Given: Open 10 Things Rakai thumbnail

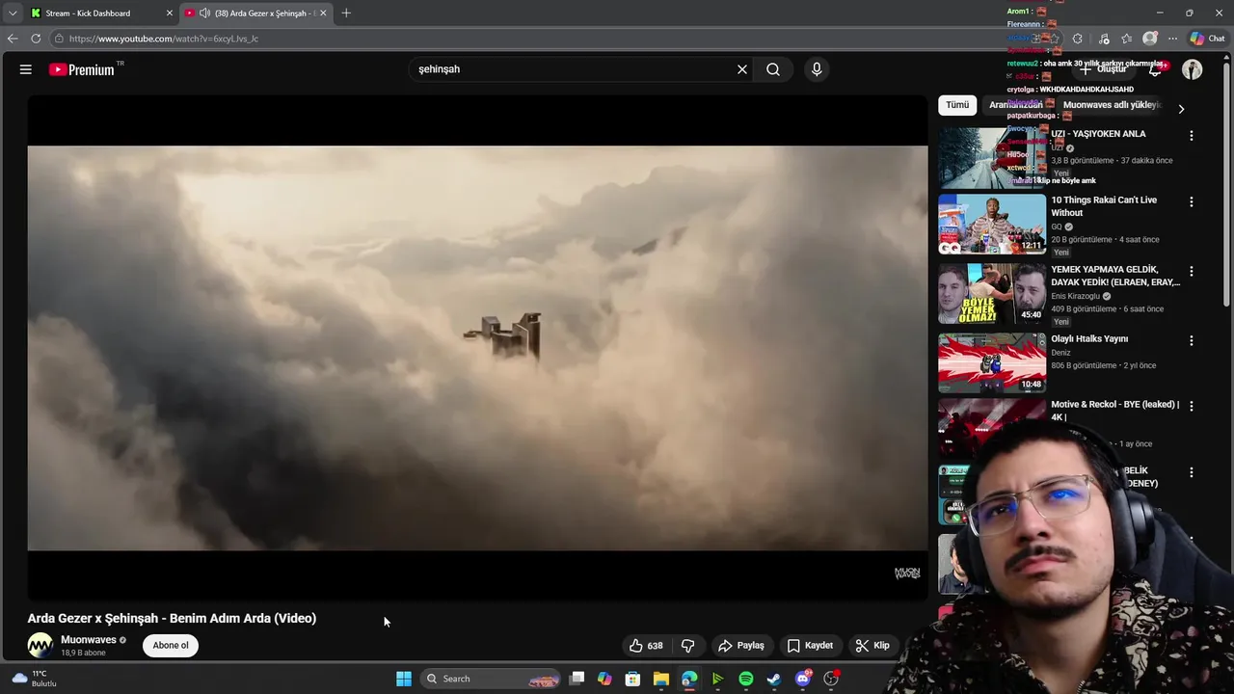Looking at the screenshot, I should click(992, 225).
